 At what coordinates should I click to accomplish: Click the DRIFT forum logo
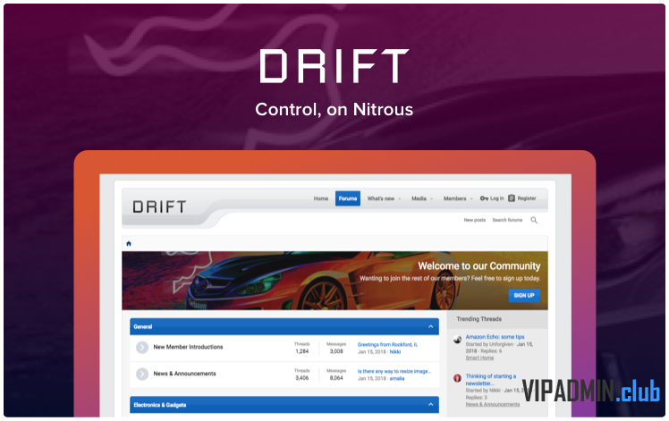(159, 206)
